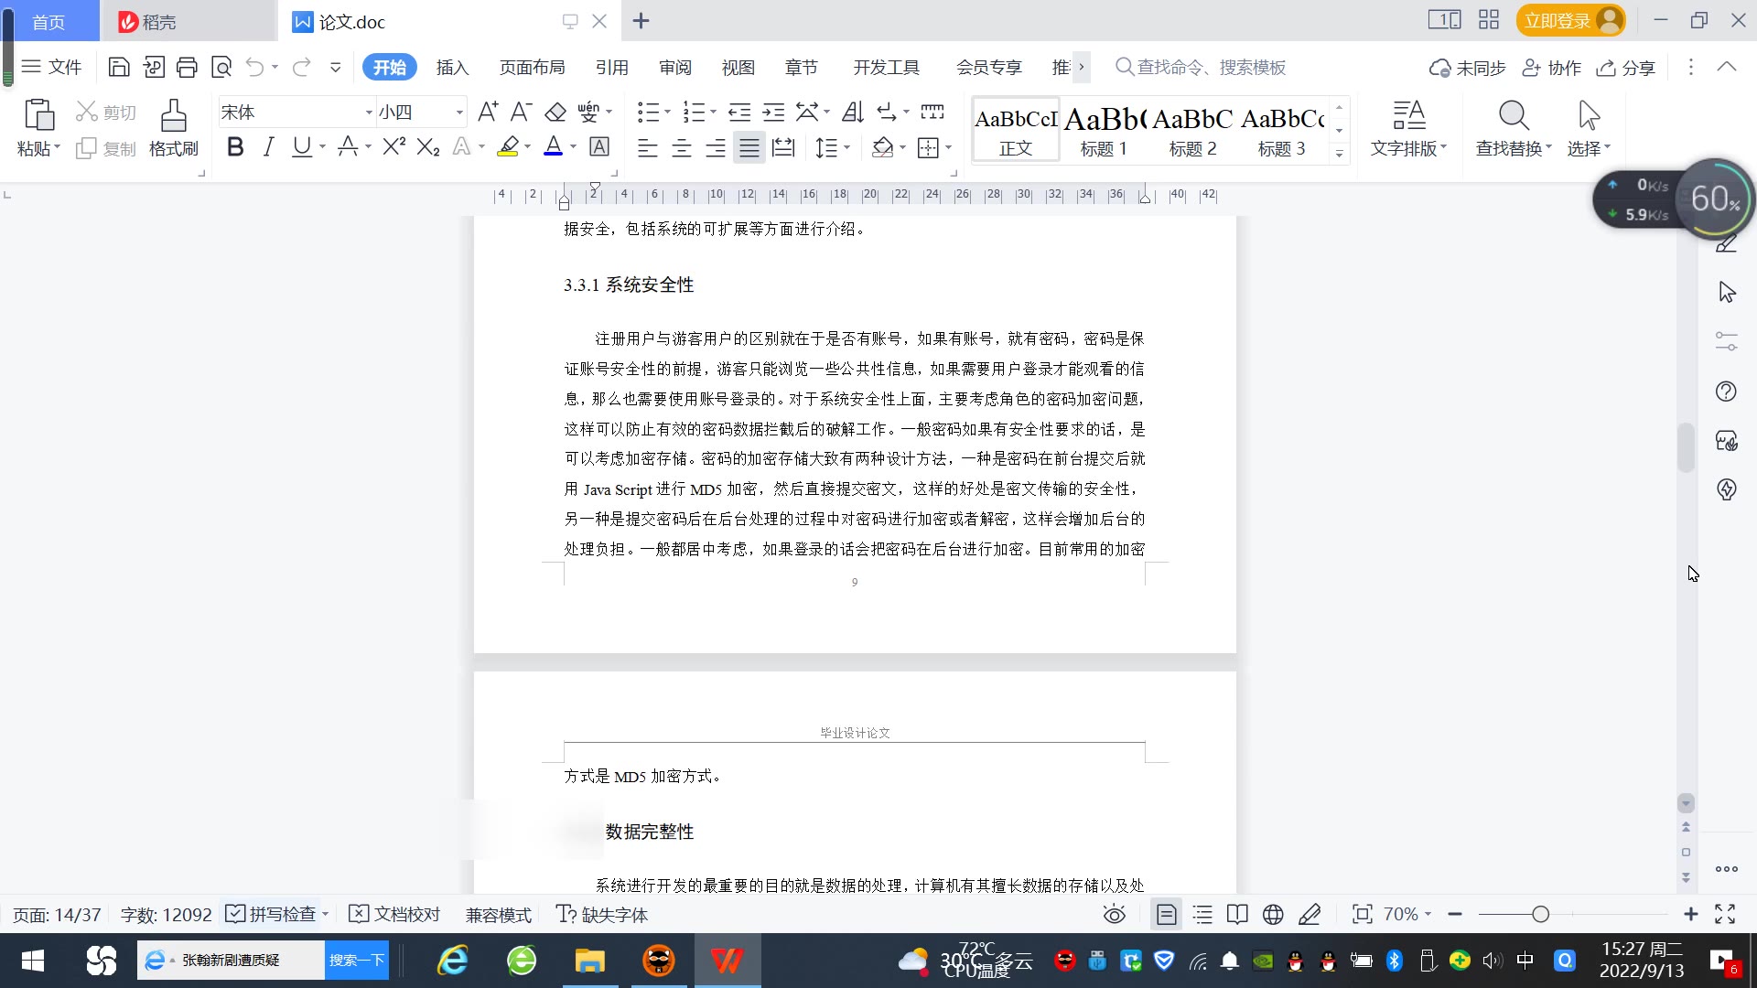Switch to the 页面布局 tab
Screen dimensions: 1757x988
[532, 67]
